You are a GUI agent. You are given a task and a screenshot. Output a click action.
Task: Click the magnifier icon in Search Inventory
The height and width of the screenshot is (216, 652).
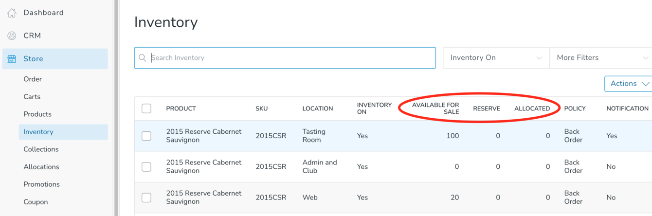pyautogui.click(x=143, y=58)
